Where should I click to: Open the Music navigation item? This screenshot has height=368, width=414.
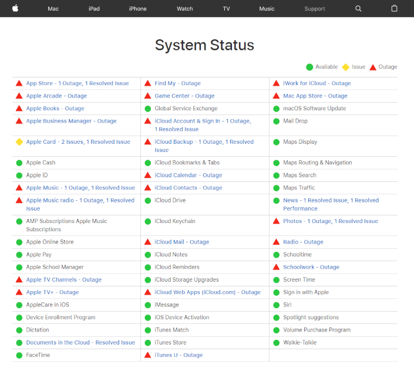[x=267, y=9]
